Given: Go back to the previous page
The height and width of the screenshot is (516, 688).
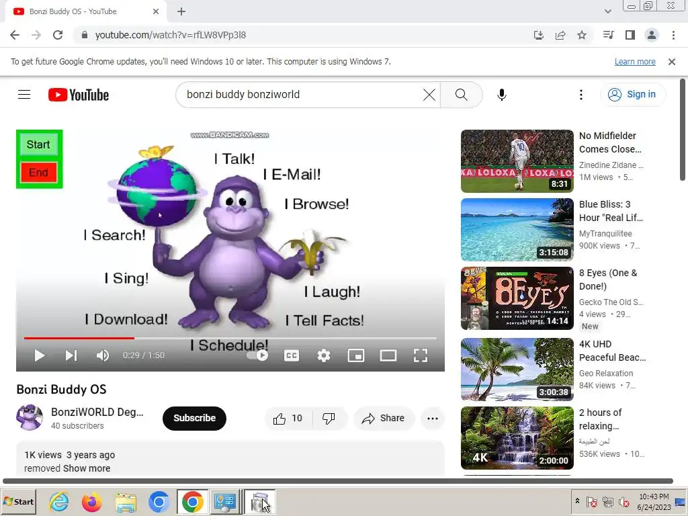Looking at the screenshot, I should point(15,35).
